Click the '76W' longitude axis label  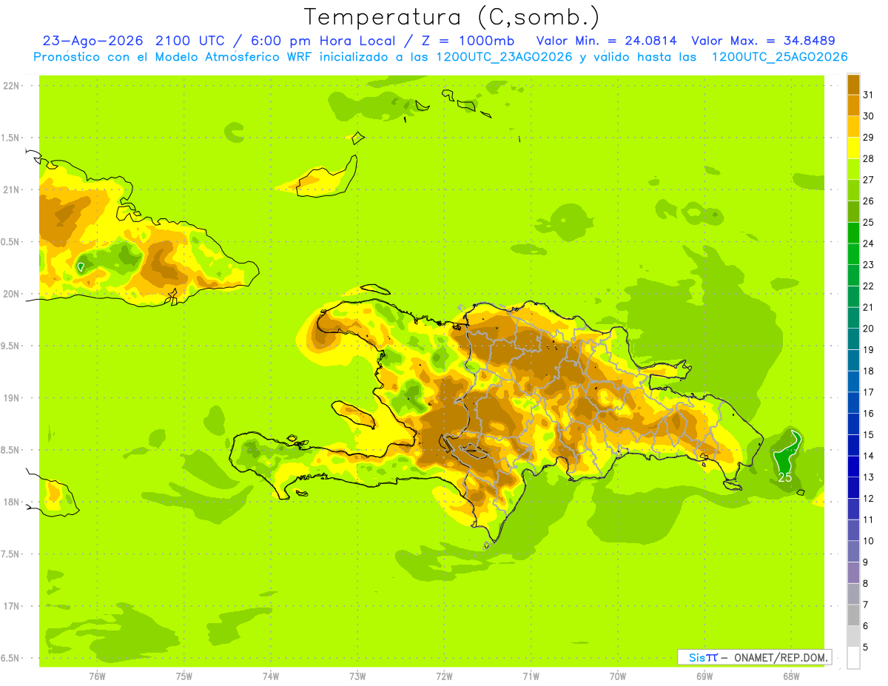[97, 676]
